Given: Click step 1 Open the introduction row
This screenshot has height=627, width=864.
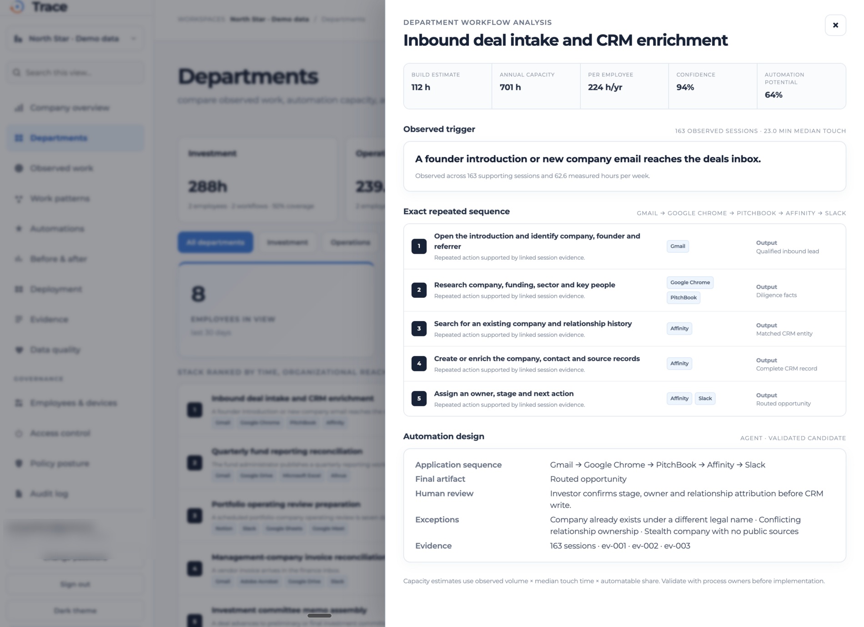Looking at the screenshot, I should pyautogui.click(x=624, y=246).
